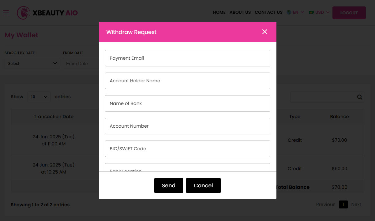The image size is (375, 221).
Task: Click the Next pagination link
Action: point(356,204)
